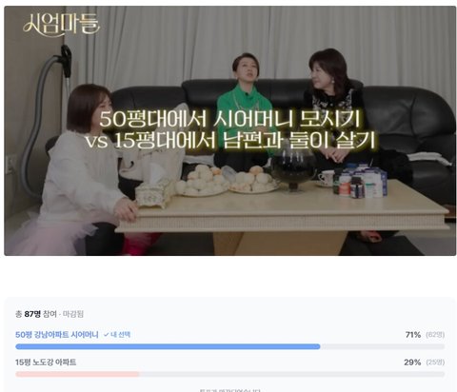
Task: Click the blue 71% progress bar
Action: pos(168,346)
